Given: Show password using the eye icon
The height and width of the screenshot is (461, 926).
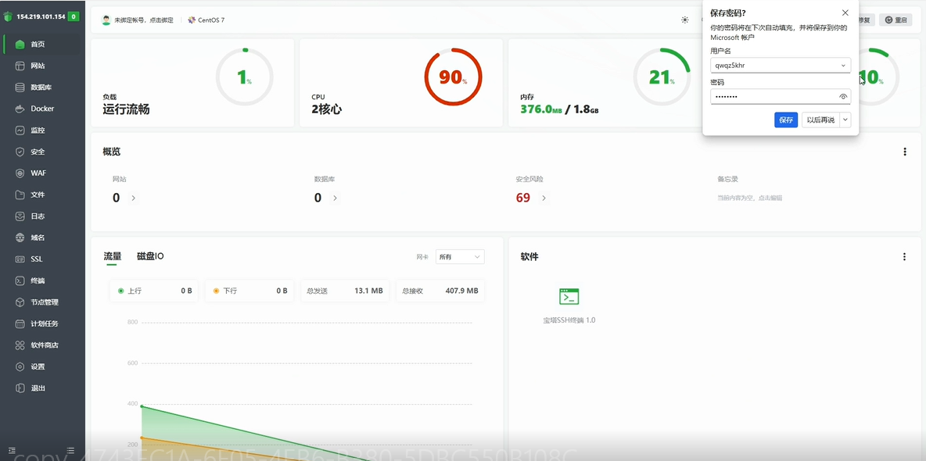Looking at the screenshot, I should coord(843,97).
